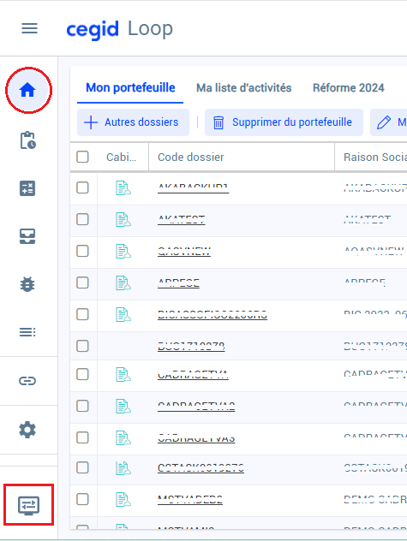Open the CSTASK dossier link
This screenshot has height=541, width=407.
click(x=201, y=468)
